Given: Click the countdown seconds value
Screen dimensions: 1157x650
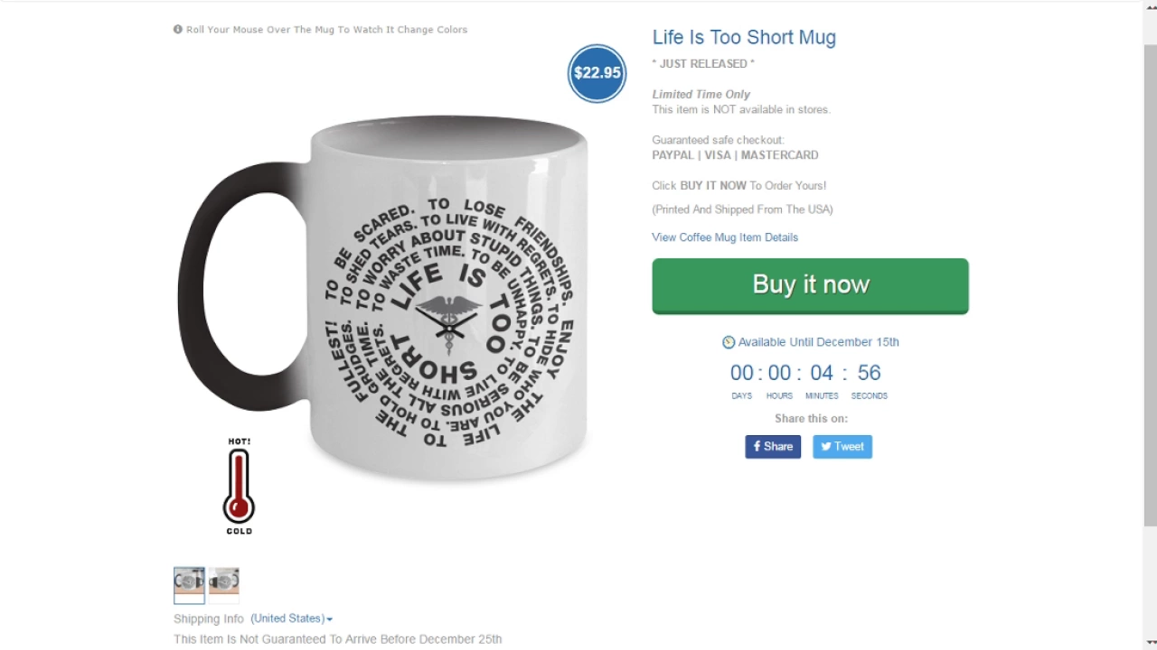Looking at the screenshot, I should click(x=869, y=373).
